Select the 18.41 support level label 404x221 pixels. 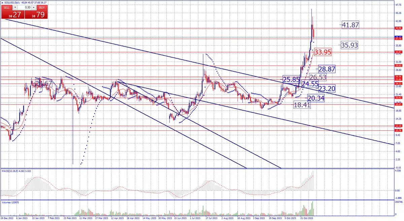[302, 105]
